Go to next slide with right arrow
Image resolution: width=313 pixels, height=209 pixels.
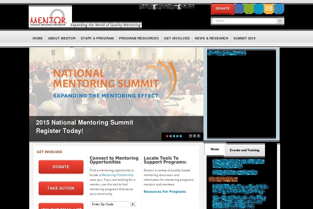coord(198,136)
